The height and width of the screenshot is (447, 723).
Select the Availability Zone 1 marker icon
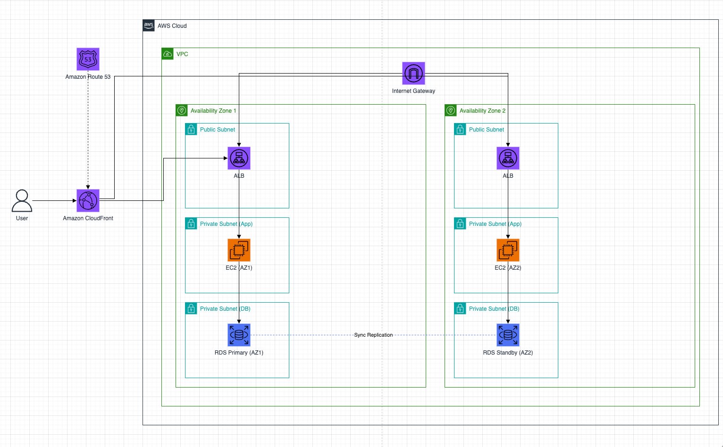point(182,110)
